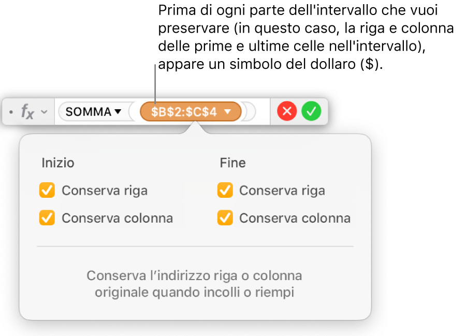This screenshot has height=336, width=466.
Task: Click the dot handle left of fx
Action: tap(11, 111)
